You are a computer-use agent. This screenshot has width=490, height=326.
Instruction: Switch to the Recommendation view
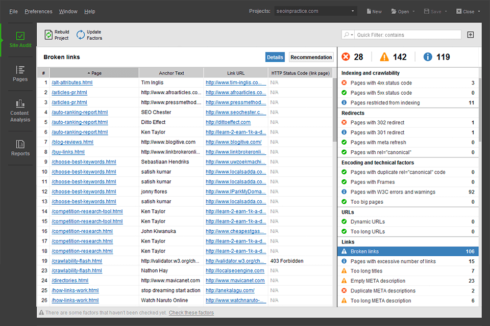point(311,58)
